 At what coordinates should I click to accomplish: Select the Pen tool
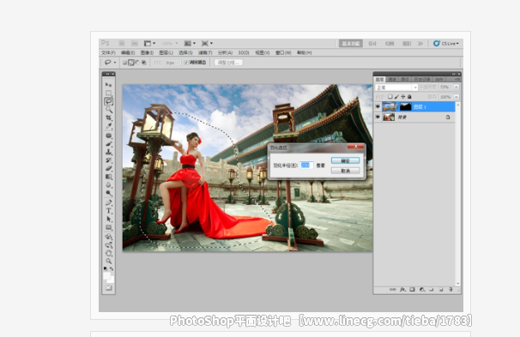(108, 202)
